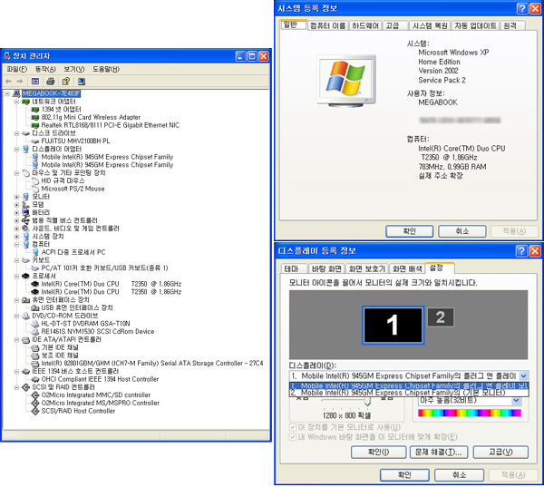Click icon of 802.11g Mini Card Wireless Adapter
Viewport: 544px width, 487px height.
click(34, 117)
